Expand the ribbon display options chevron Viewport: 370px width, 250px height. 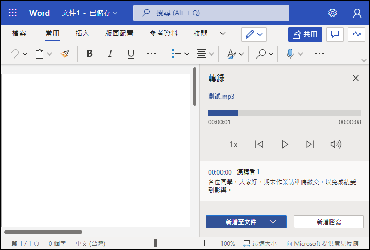point(364,61)
